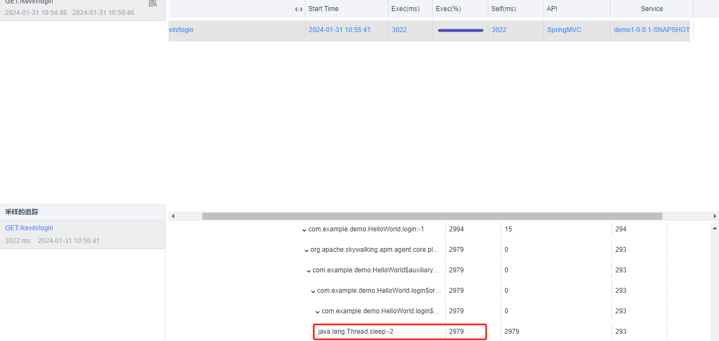Collapse the org.apache.skywalking.apm.agent span
The width and height of the screenshot is (719, 341).
[306, 250]
